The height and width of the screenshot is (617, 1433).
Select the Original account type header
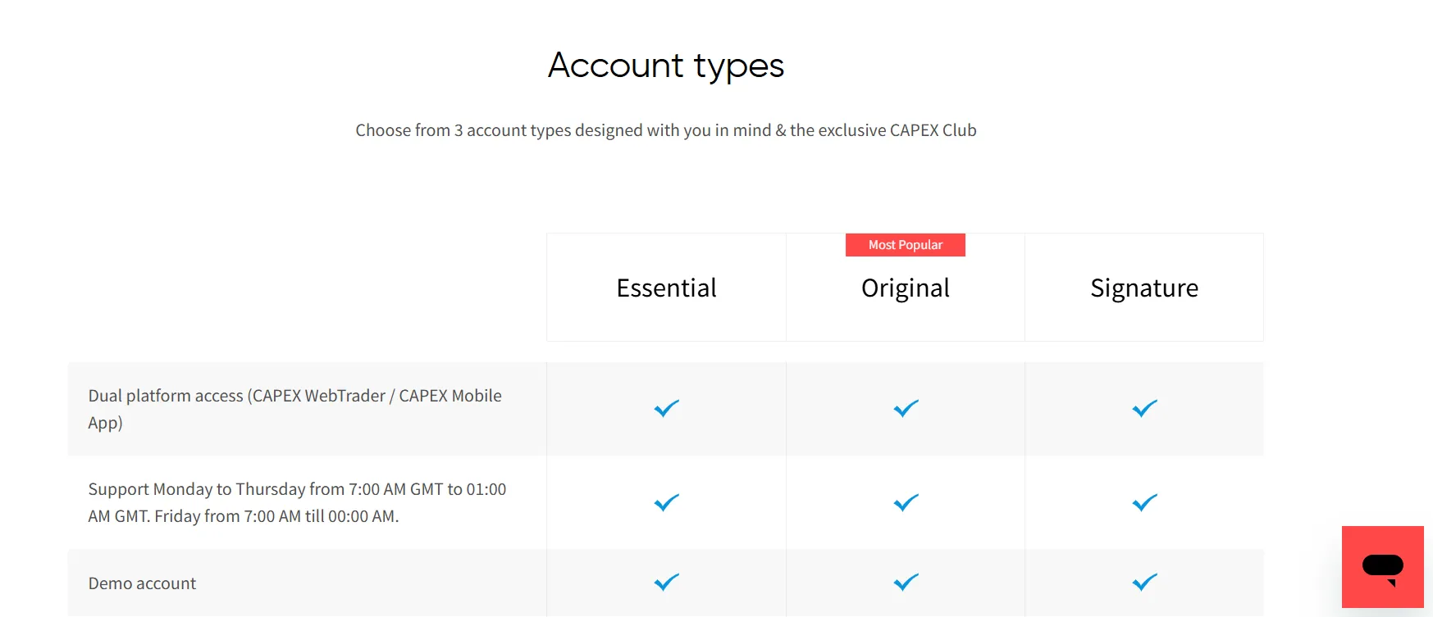[906, 288]
